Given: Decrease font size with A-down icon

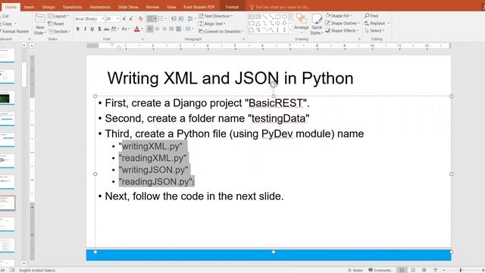Looking at the screenshot, I should click(x=131, y=19).
